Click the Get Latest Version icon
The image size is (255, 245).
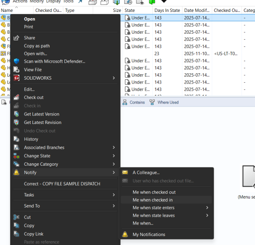(x=17, y=114)
